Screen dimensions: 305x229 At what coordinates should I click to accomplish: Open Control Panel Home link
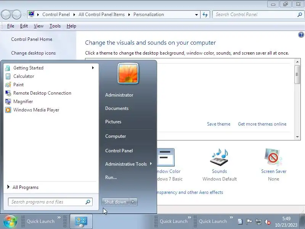(32, 39)
